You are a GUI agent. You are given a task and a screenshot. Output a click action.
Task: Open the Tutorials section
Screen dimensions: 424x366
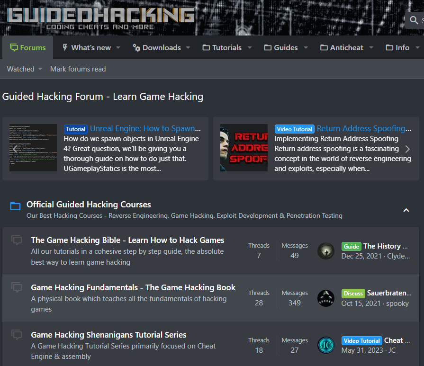point(222,47)
